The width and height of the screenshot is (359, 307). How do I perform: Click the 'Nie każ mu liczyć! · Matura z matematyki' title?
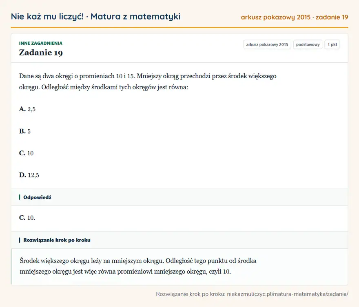[96, 17]
